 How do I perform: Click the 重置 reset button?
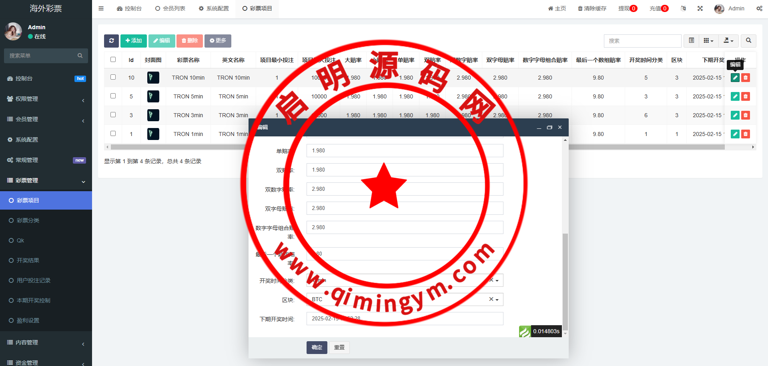339,347
